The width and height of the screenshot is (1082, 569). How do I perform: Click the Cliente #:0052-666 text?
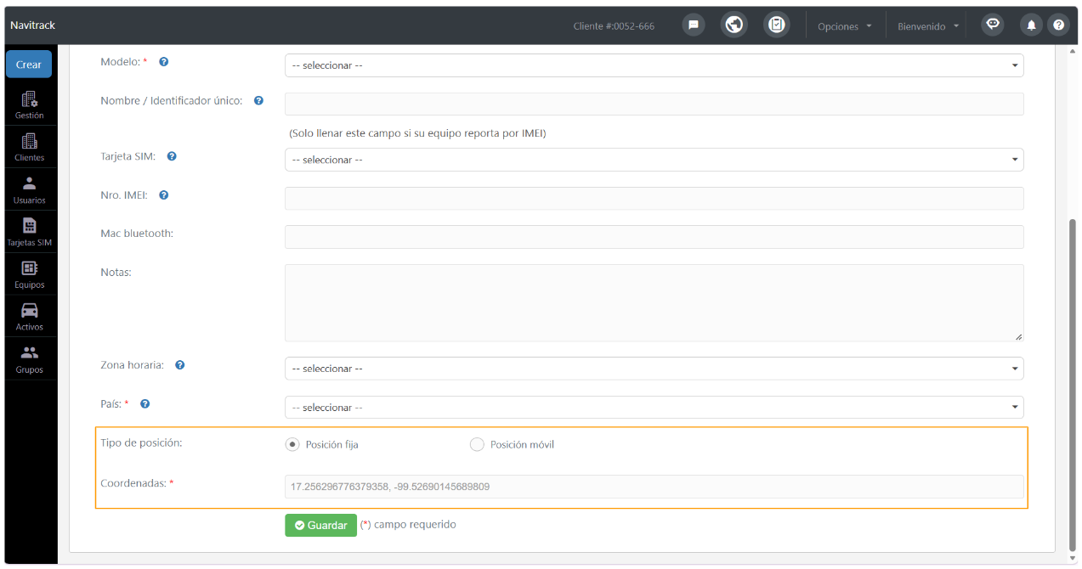coord(614,26)
